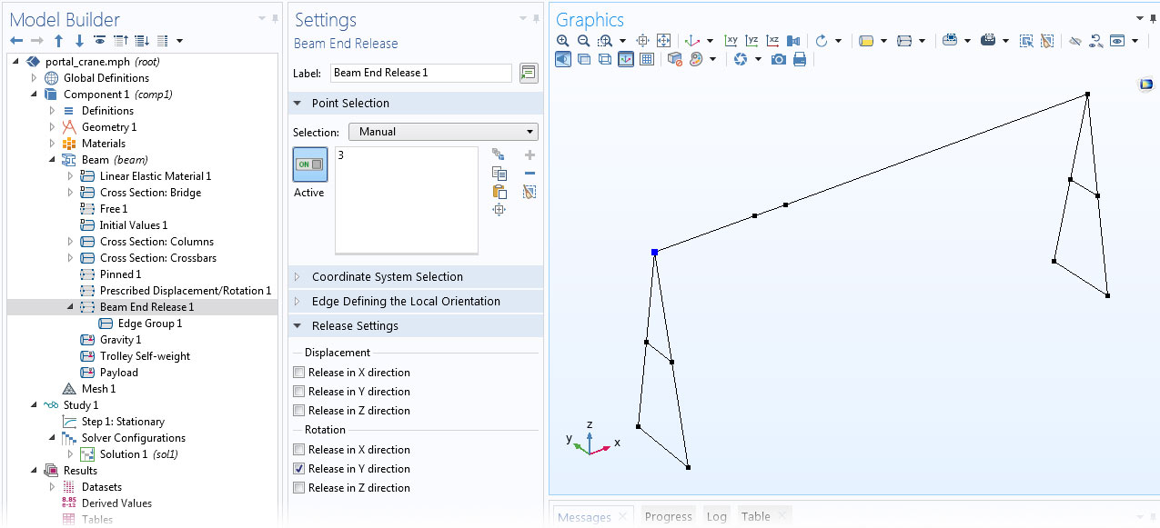Viewport: 1160px width, 528px height.
Task: Toggle the Active selection switch
Action: pyautogui.click(x=309, y=164)
